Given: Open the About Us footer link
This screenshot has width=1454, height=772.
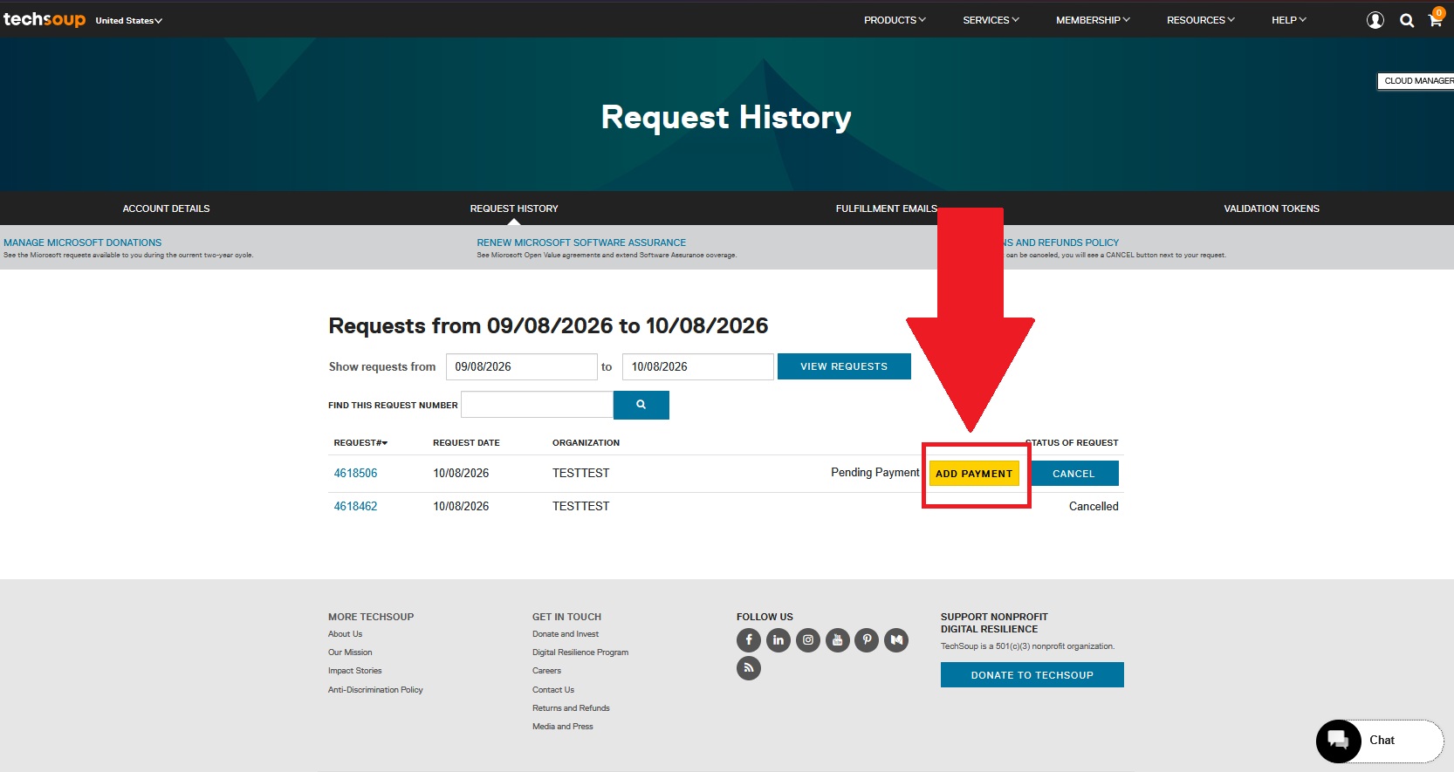Looking at the screenshot, I should point(346,634).
